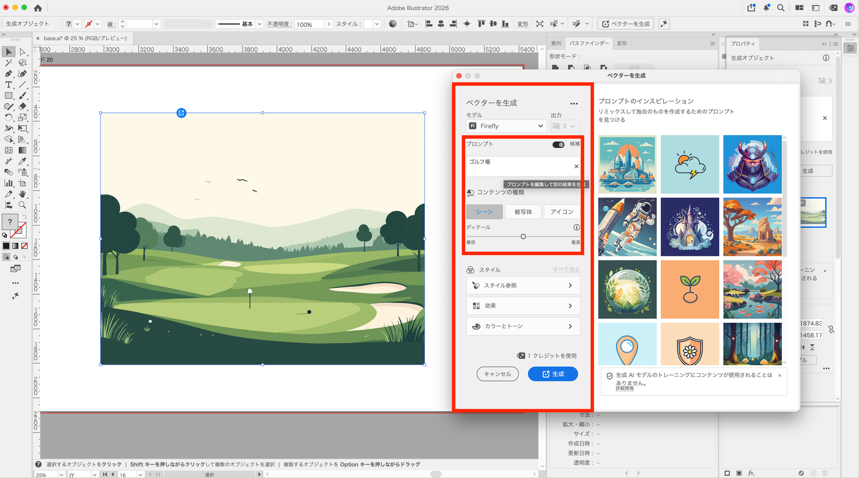The image size is (859, 478).
Task: Click the ベクターを生成 toolbar button
Action: [626, 24]
